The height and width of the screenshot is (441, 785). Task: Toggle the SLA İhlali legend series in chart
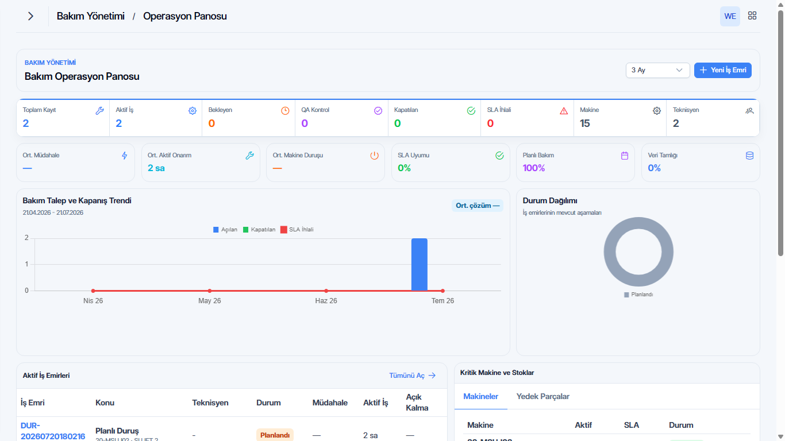click(x=297, y=230)
